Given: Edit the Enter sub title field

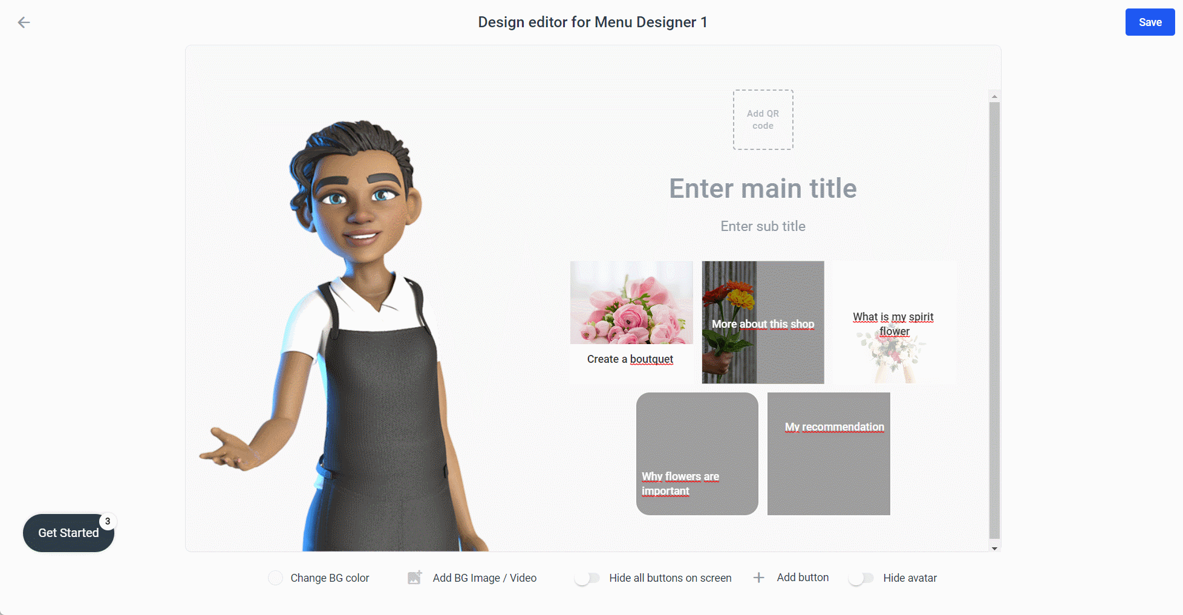Looking at the screenshot, I should point(763,226).
